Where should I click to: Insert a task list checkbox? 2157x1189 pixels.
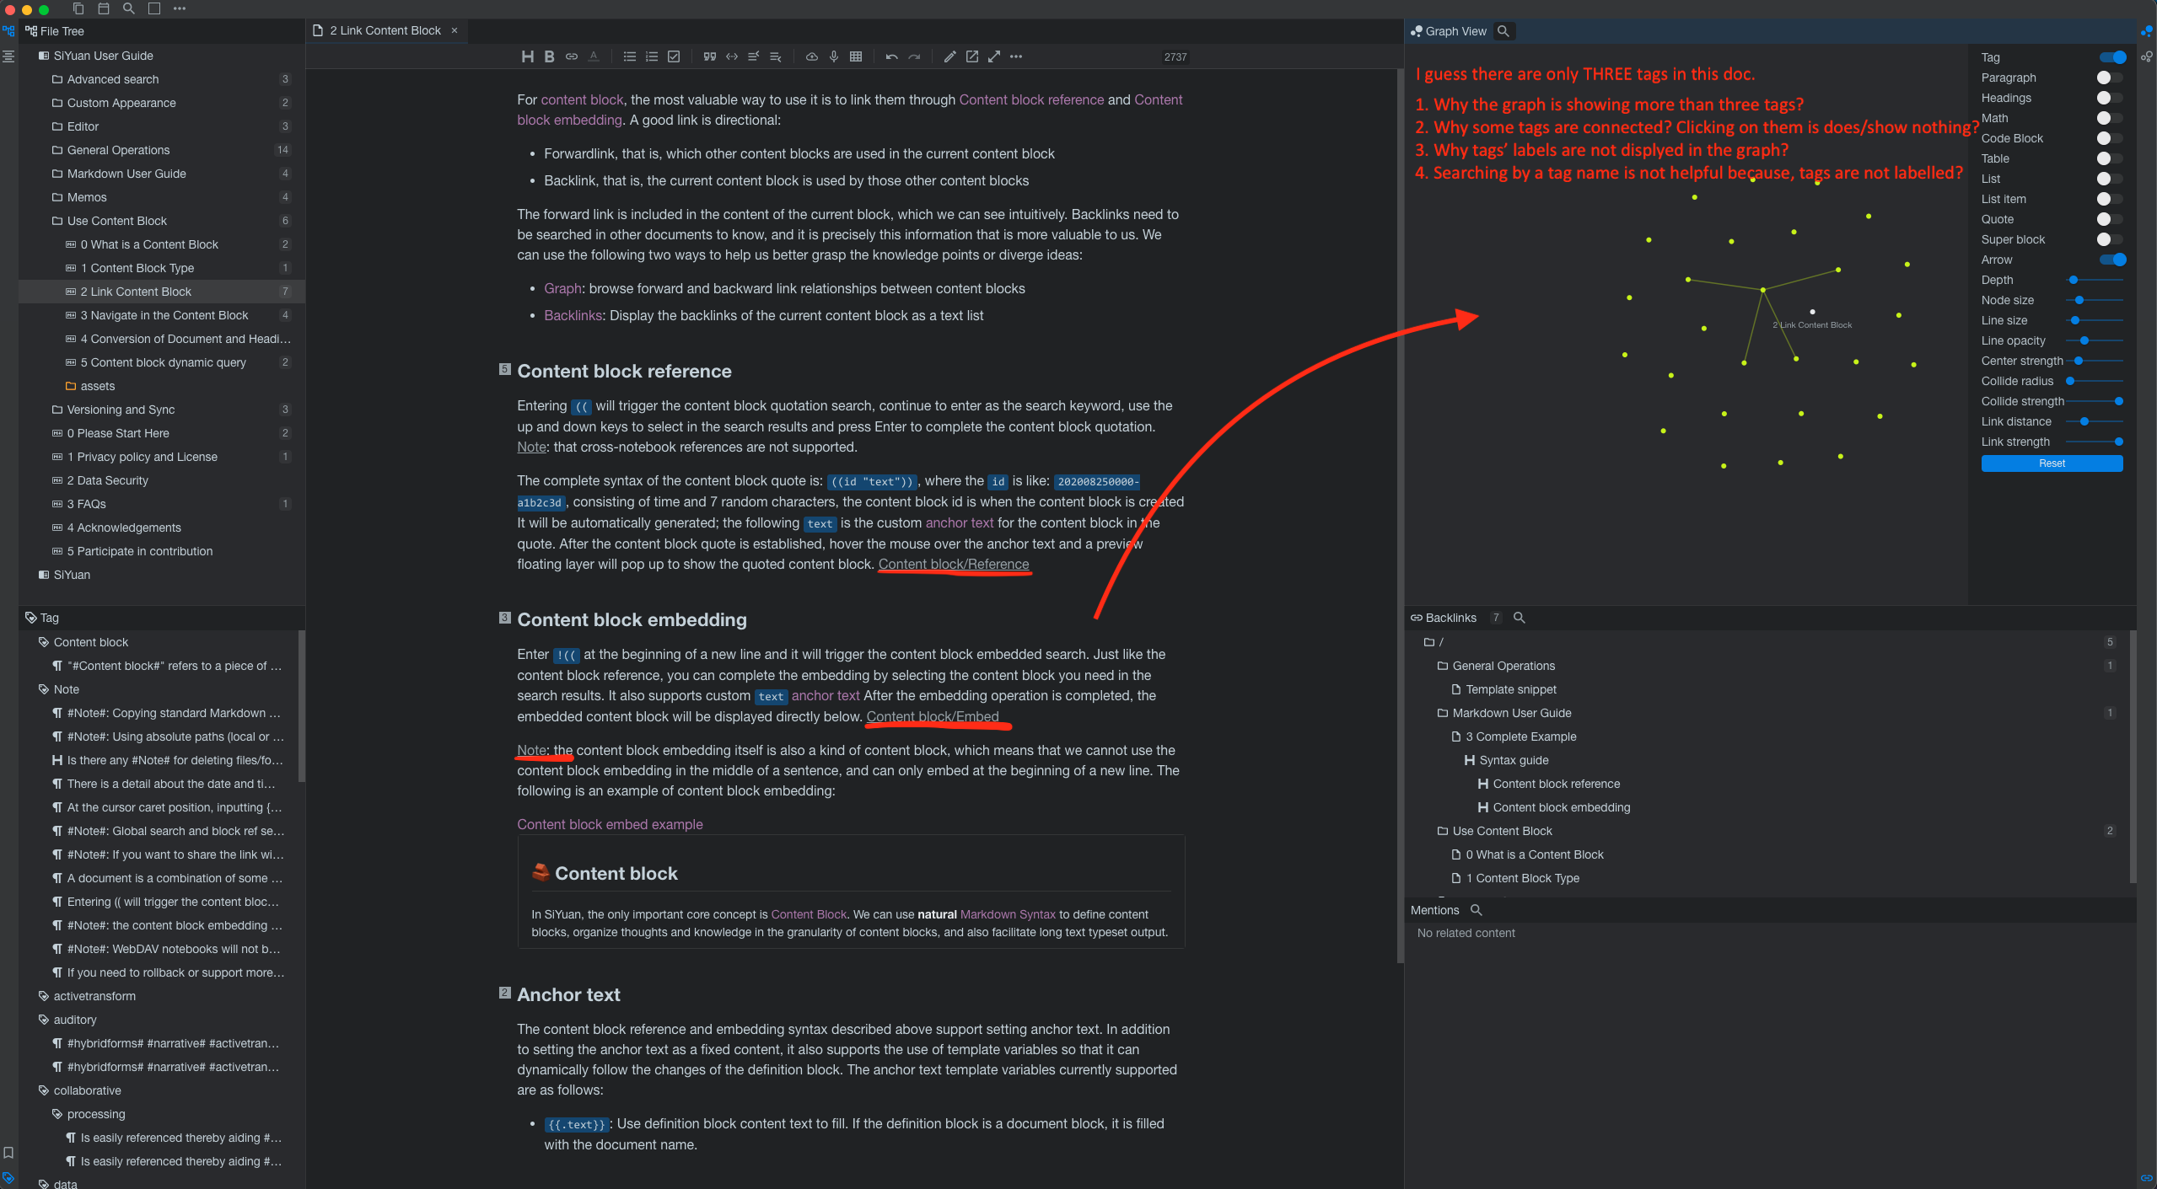(674, 56)
